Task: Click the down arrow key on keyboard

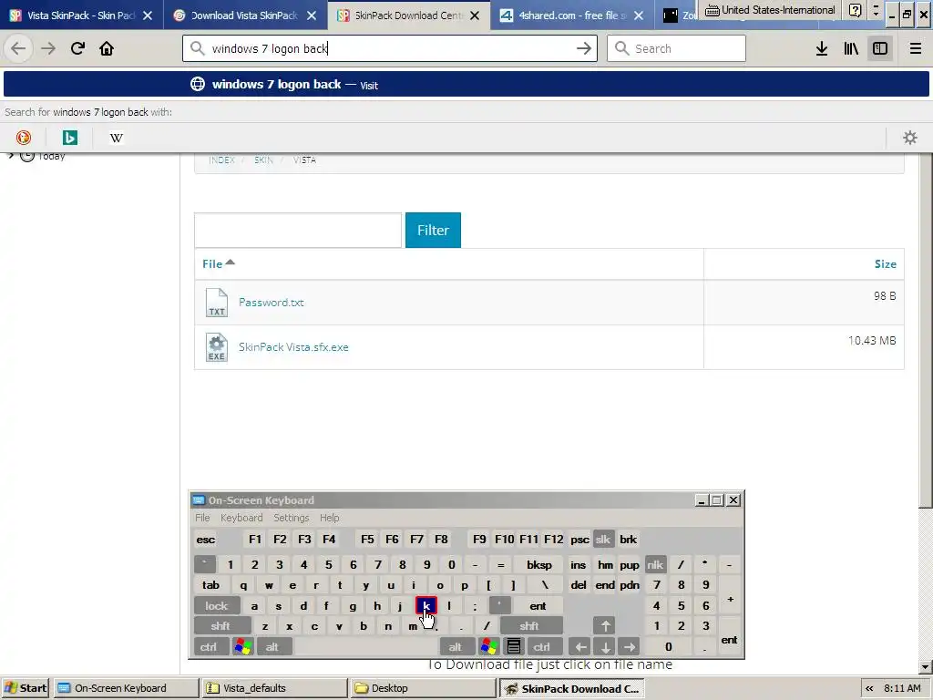Action: click(605, 646)
